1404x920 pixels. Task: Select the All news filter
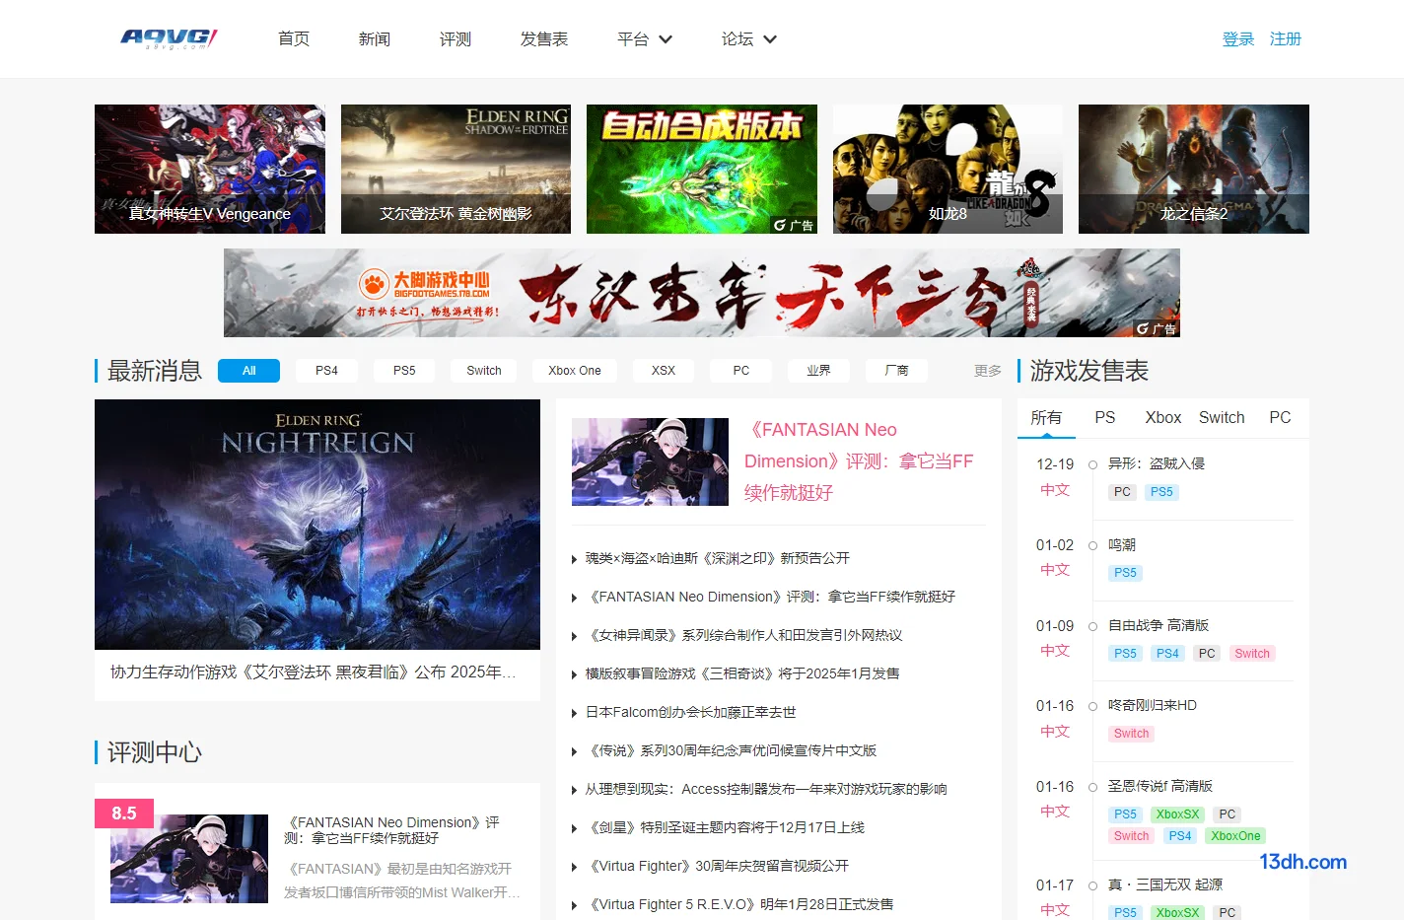248,371
